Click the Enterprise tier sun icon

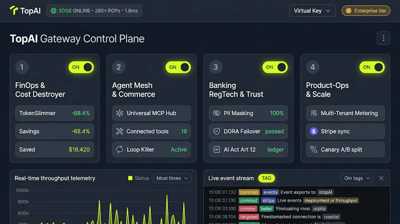348,11
